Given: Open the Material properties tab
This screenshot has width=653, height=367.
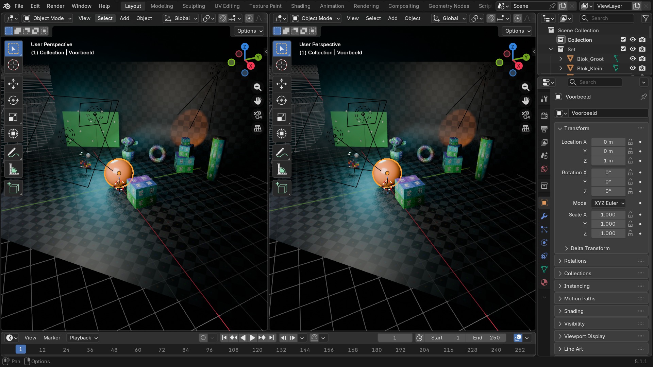Looking at the screenshot, I should (544, 282).
